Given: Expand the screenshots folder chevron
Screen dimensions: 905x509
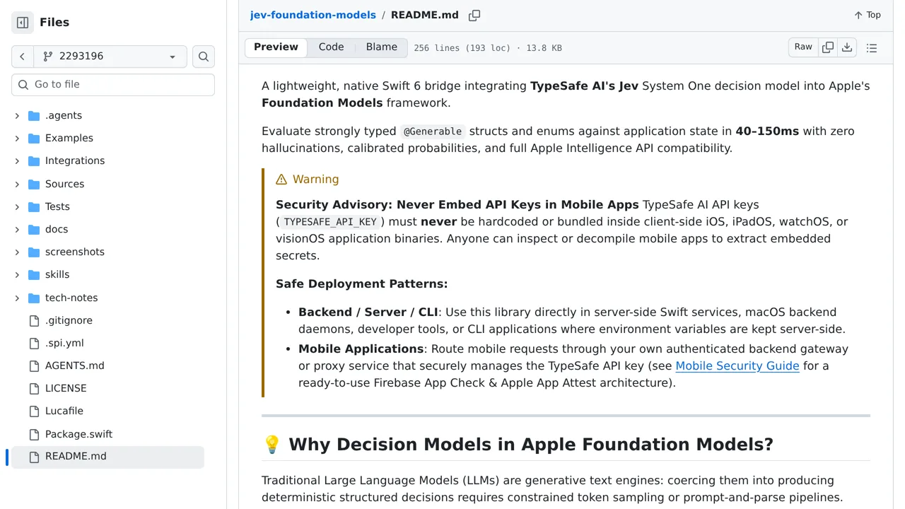Looking at the screenshot, I should click(x=17, y=252).
